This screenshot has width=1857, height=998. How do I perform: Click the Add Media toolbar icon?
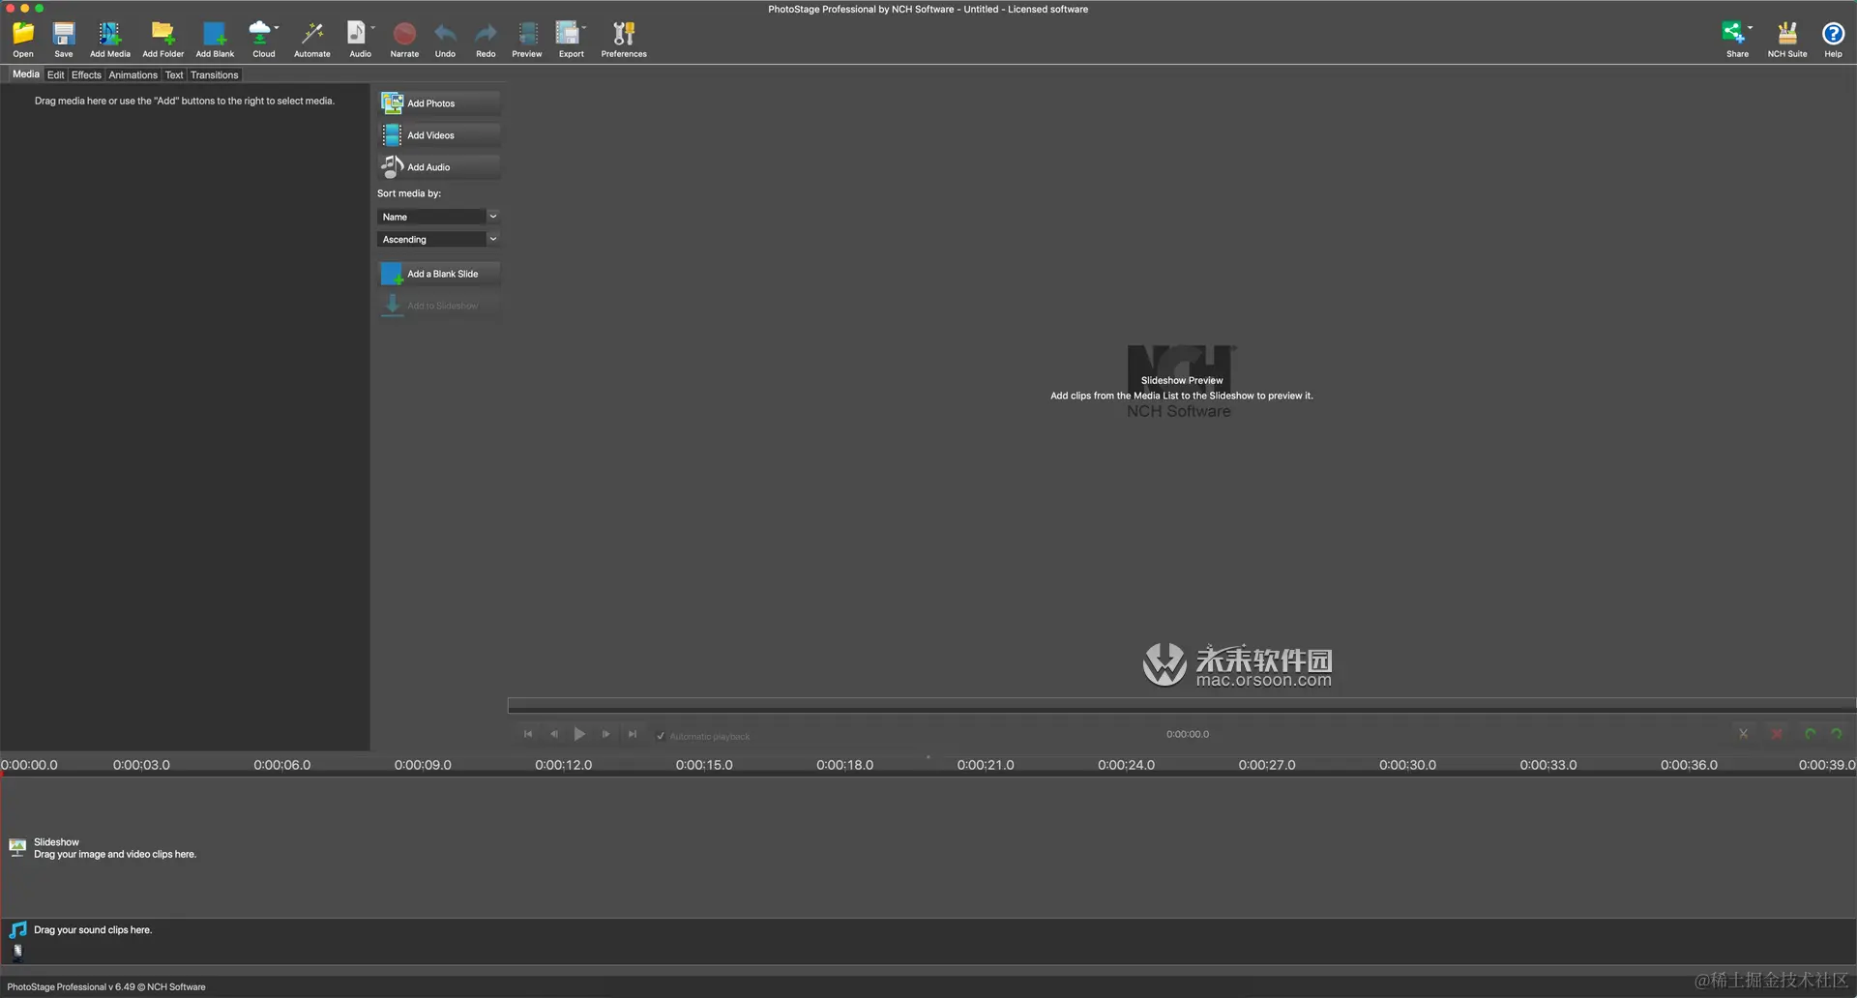[x=109, y=34]
